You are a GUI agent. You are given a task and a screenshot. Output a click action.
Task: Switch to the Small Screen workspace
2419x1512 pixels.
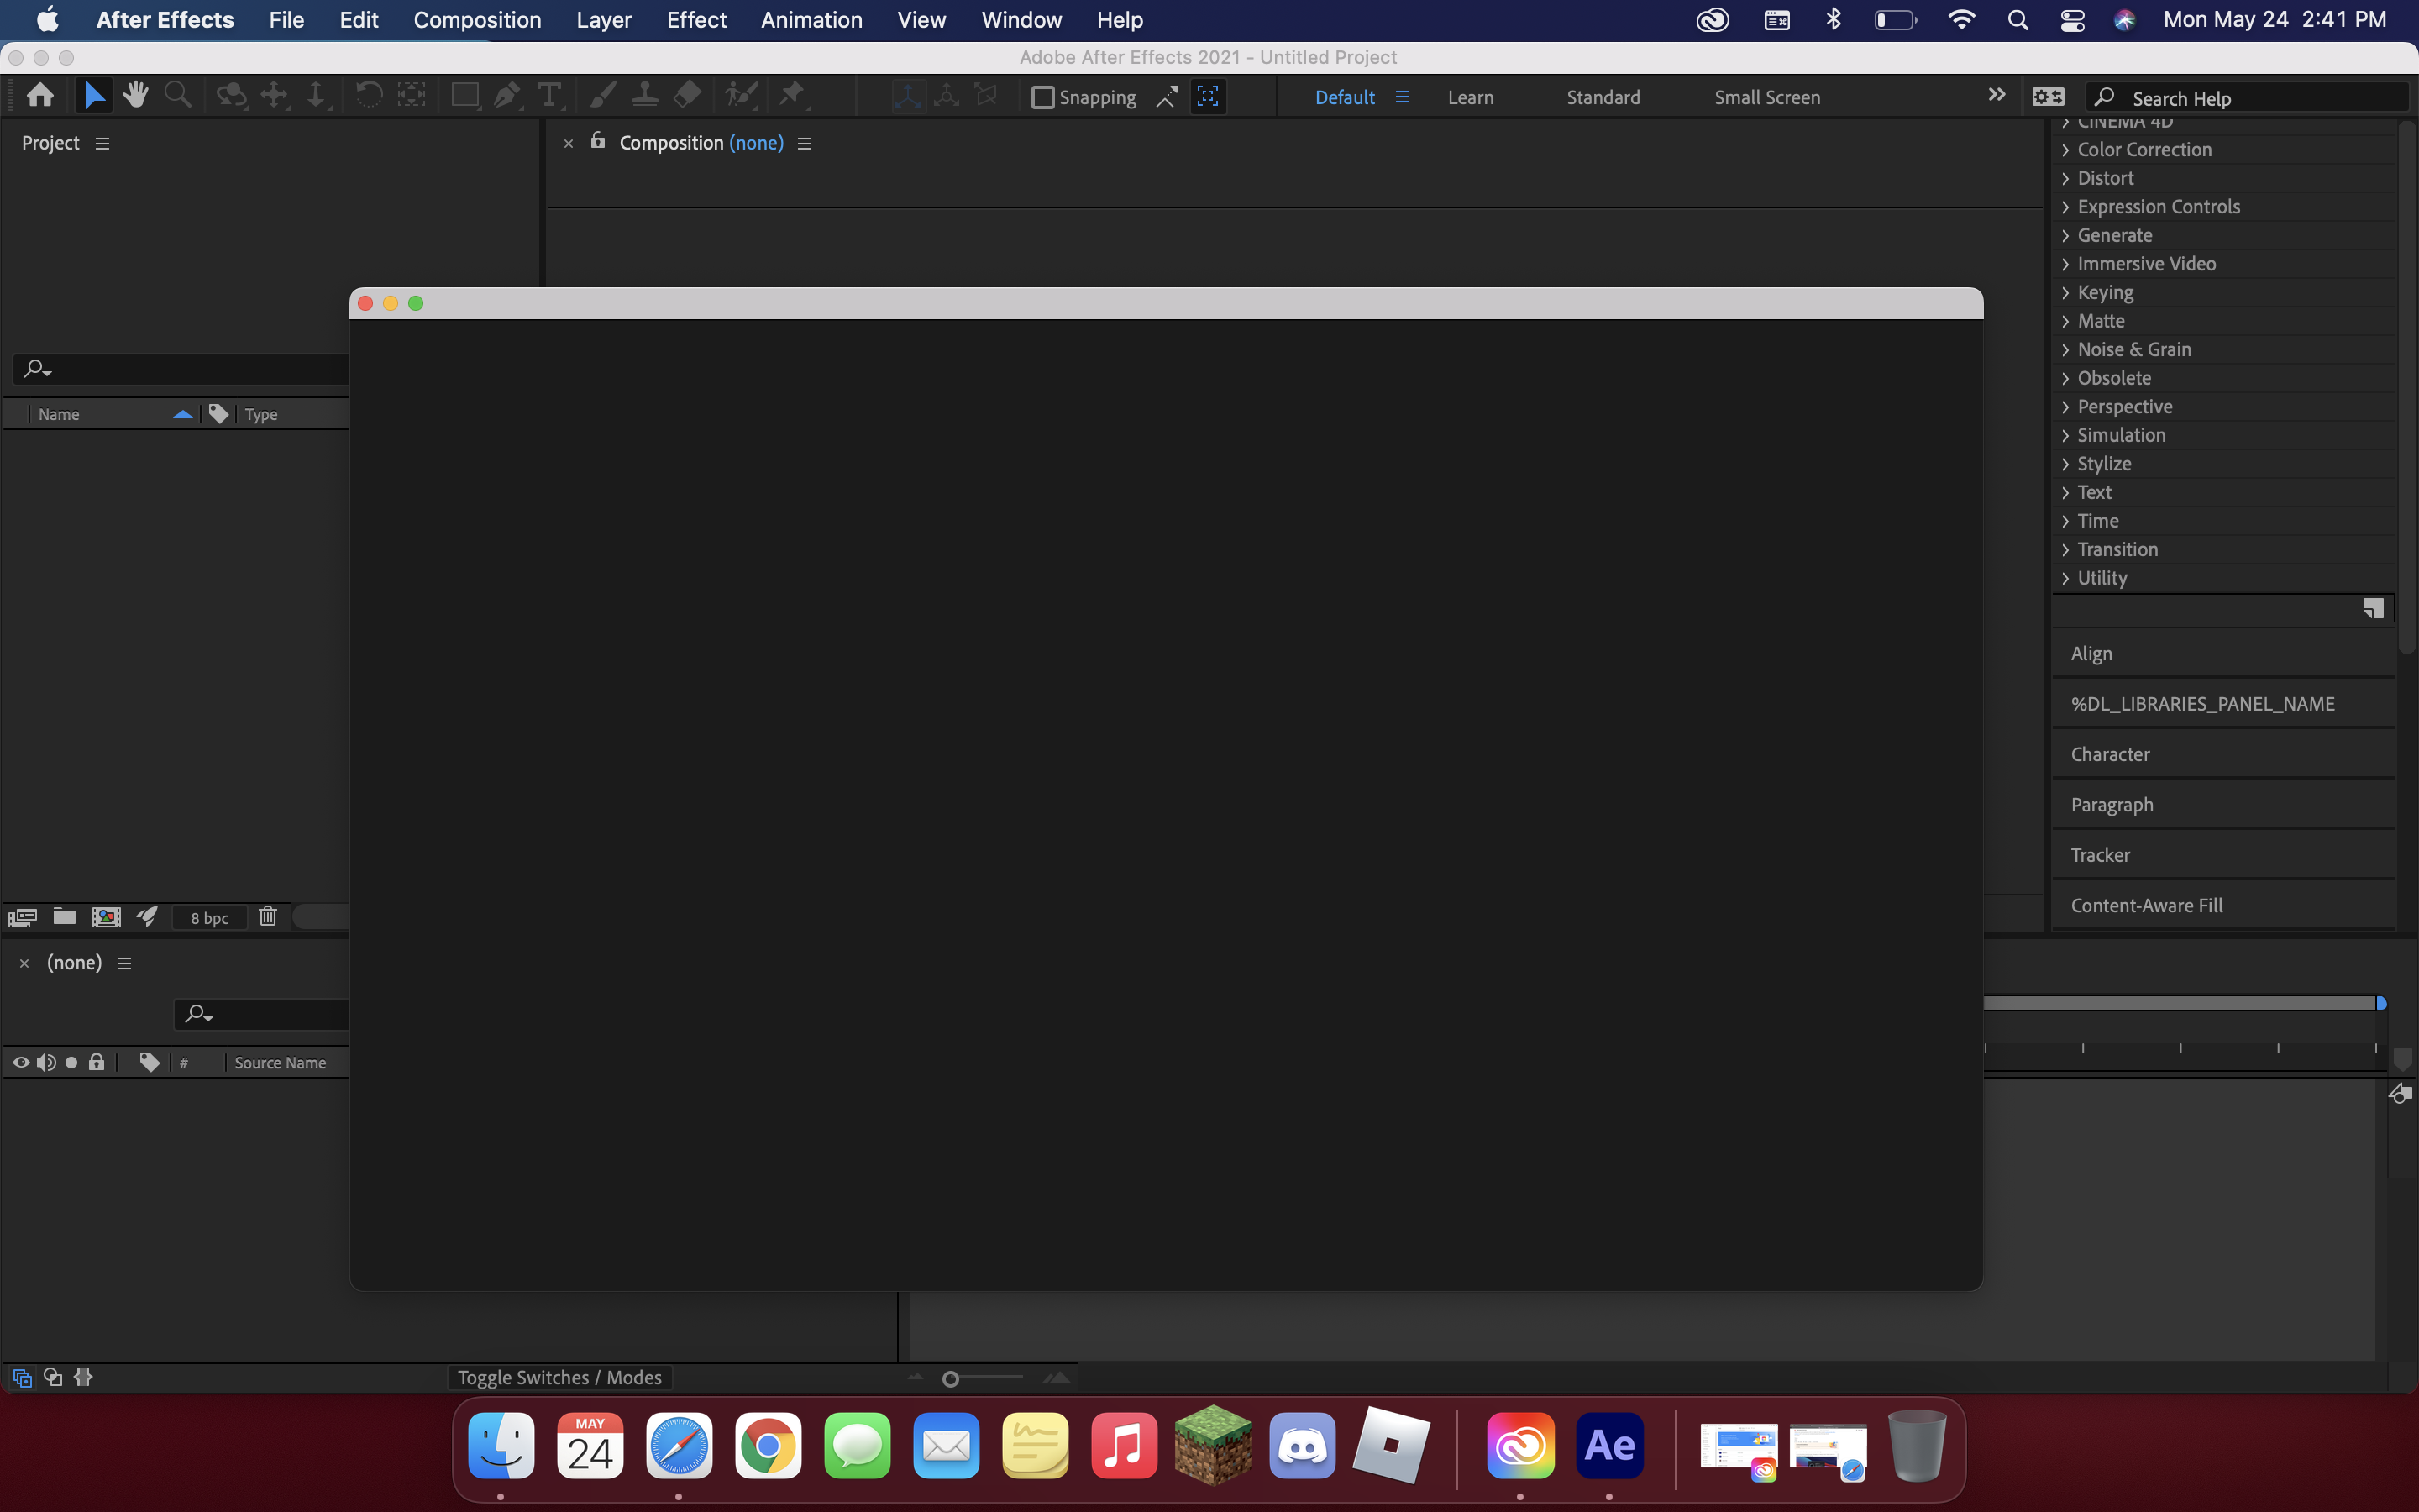(1766, 97)
